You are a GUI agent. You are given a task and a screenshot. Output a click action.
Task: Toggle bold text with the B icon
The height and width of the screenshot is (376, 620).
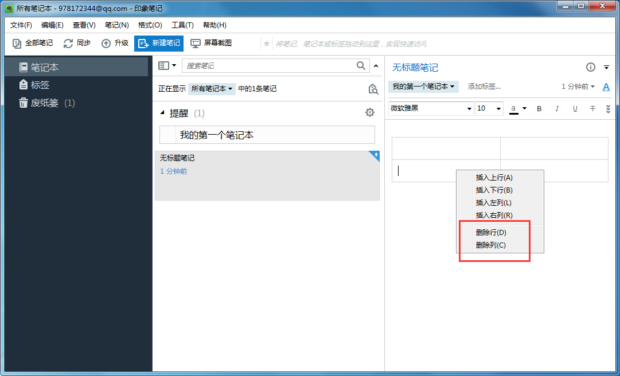[x=539, y=108]
